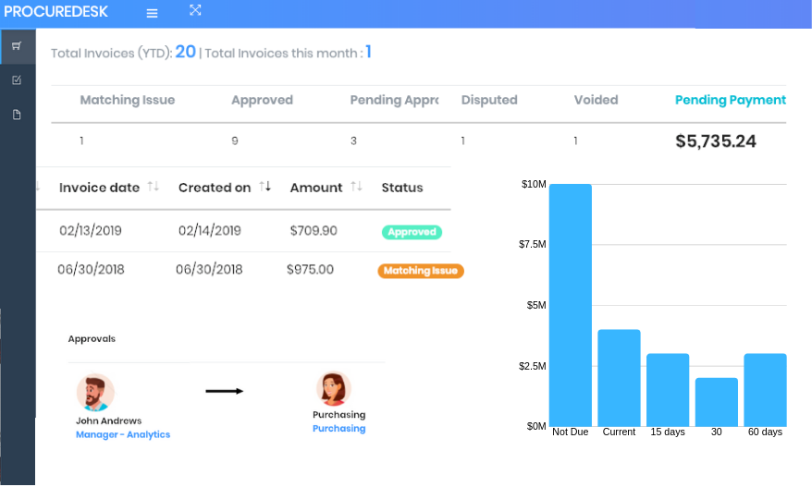This screenshot has width=812, height=487.
Task: Click the Purchasing approver avatar
Action: point(334,389)
